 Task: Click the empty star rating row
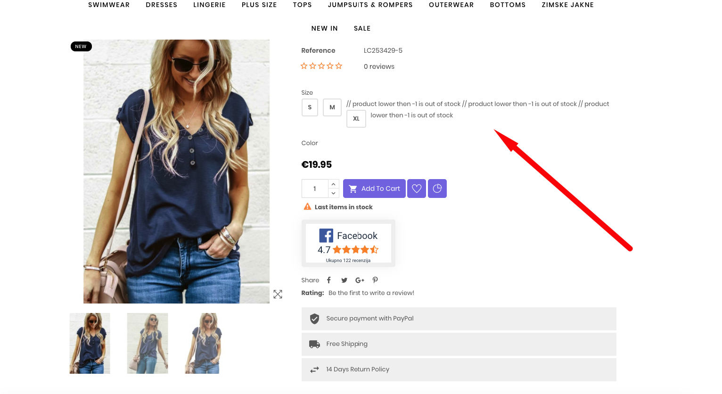[321, 66]
